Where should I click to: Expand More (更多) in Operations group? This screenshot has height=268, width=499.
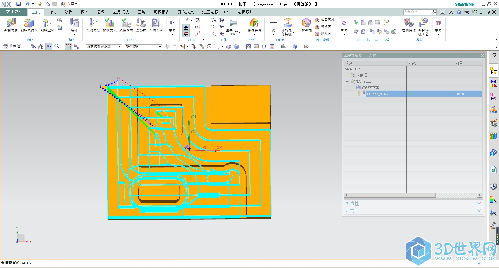click(172, 26)
